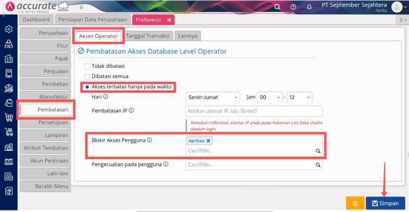The width and height of the screenshot is (409, 212).
Task: Open the notifications bell icon
Action: [309, 7]
